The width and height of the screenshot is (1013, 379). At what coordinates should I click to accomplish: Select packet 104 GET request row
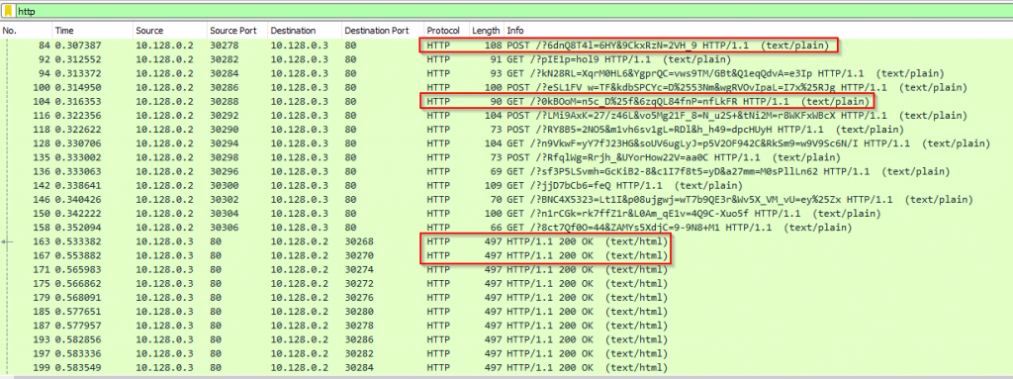(506, 101)
